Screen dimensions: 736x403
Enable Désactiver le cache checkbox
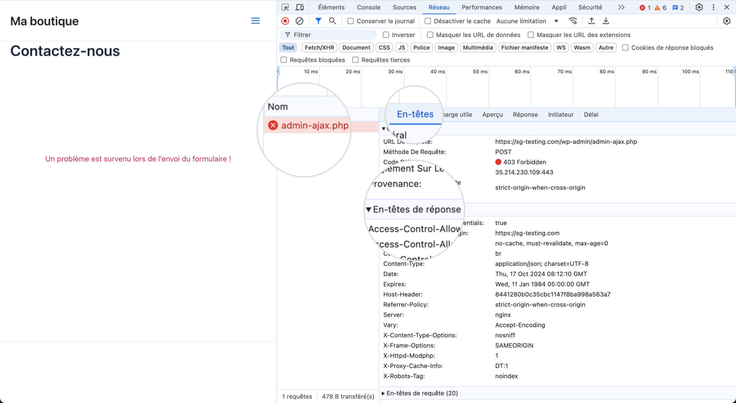428,21
